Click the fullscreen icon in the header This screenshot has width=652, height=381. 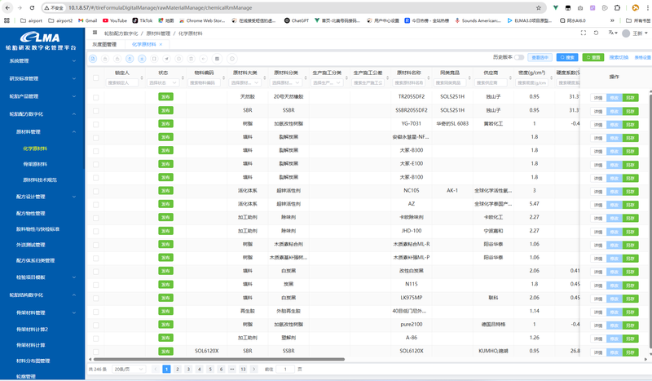(x=584, y=33)
